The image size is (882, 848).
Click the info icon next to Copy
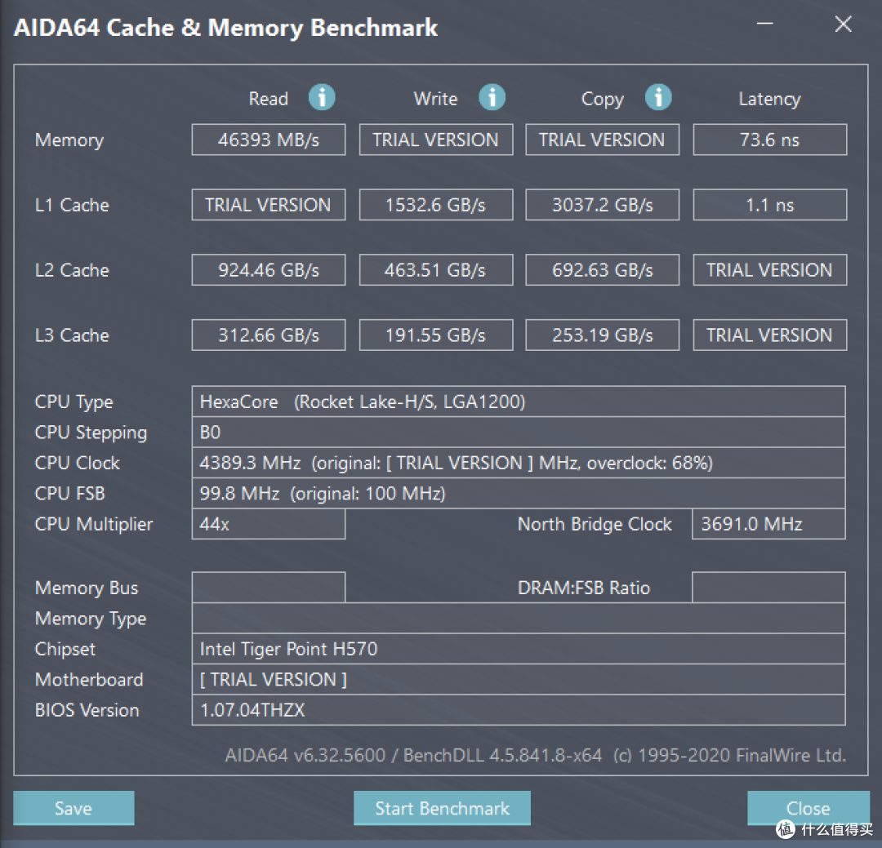click(658, 98)
